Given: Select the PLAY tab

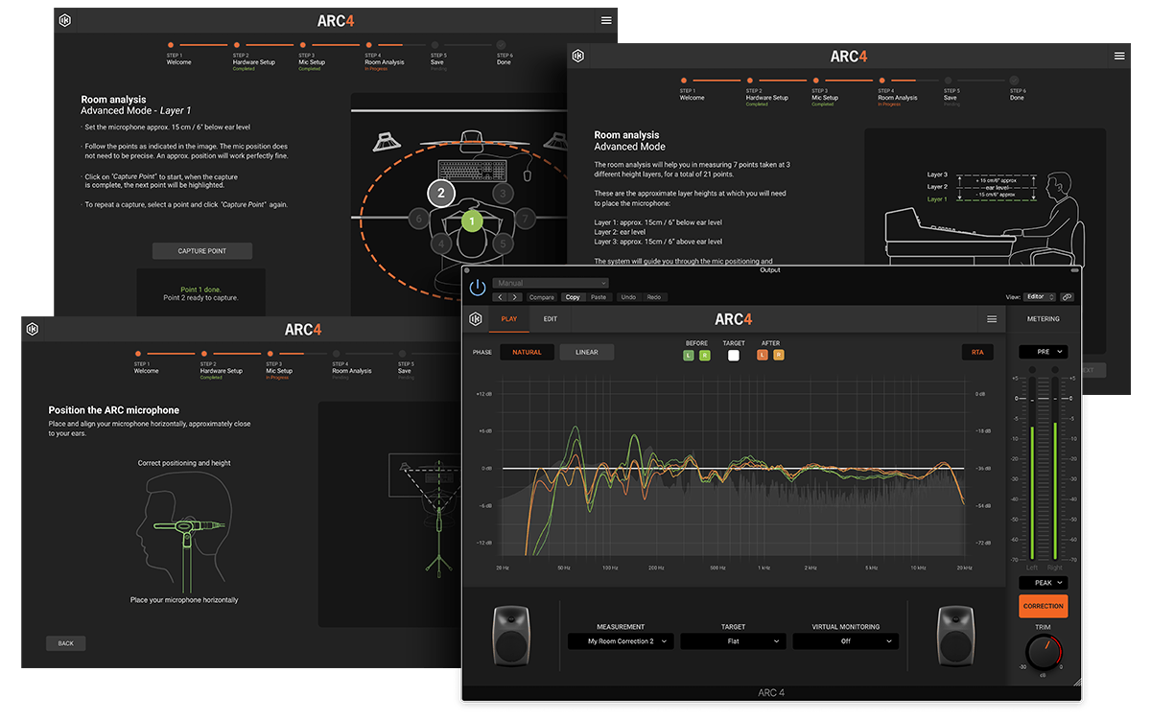Looking at the screenshot, I should tap(508, 319).
